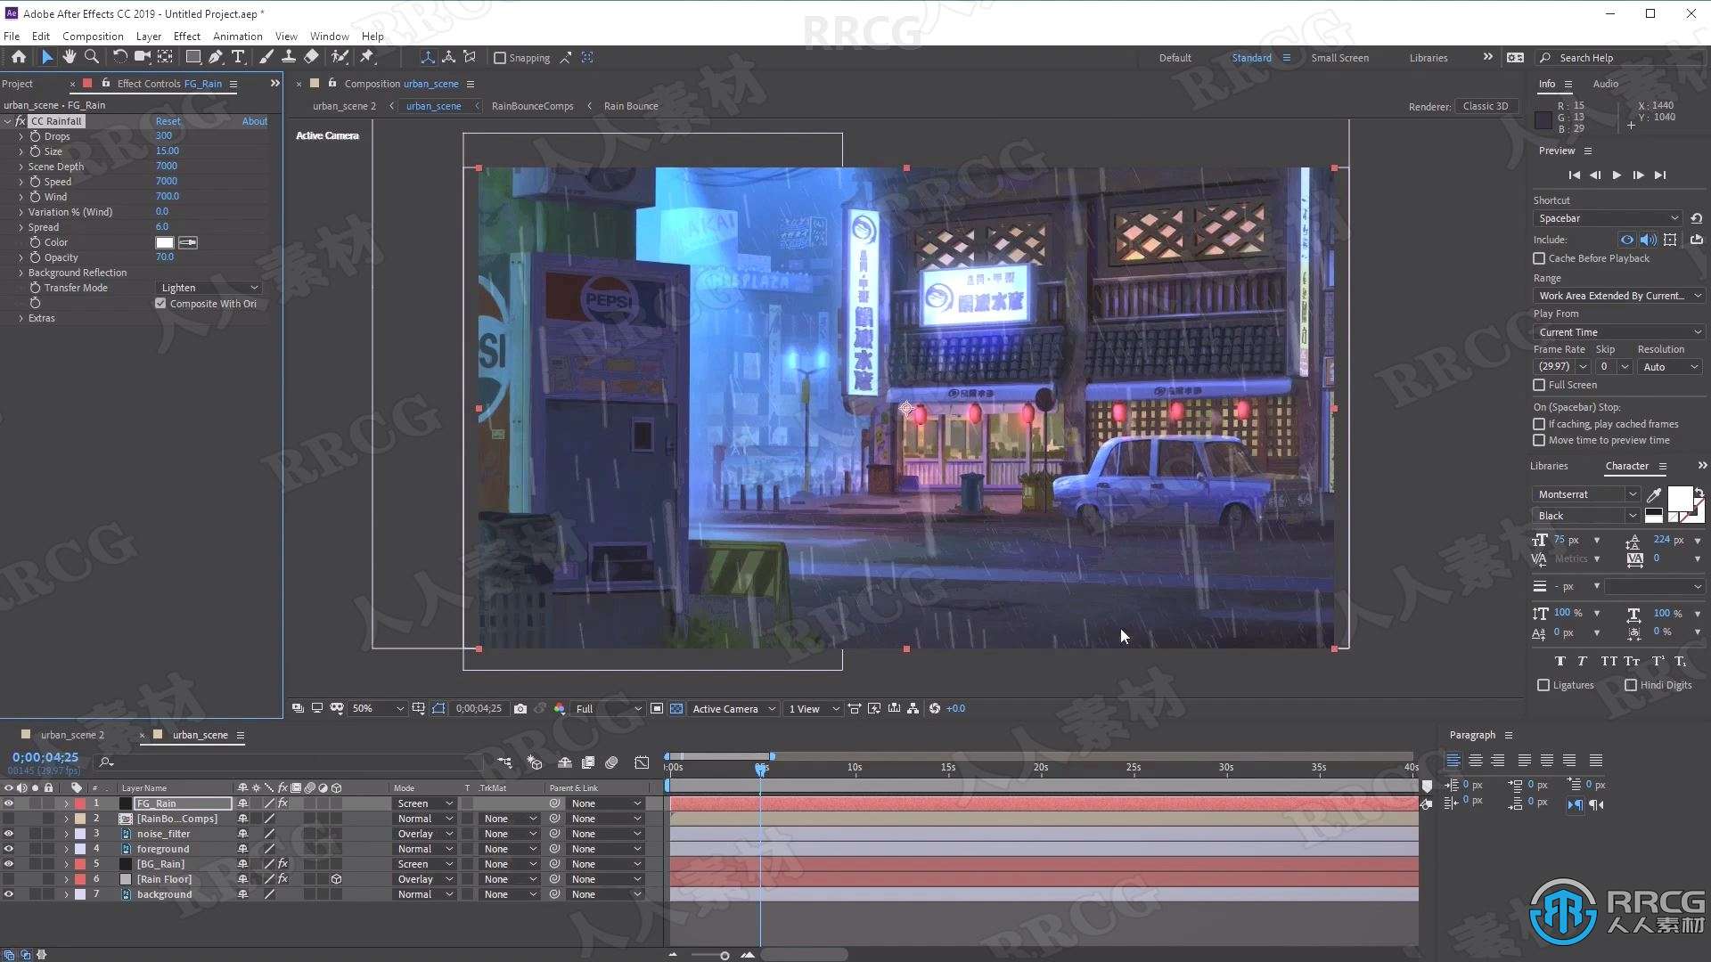Enable the Snapping checkbox
This screenshot has width=1711, height=962.
coord(500,58)
